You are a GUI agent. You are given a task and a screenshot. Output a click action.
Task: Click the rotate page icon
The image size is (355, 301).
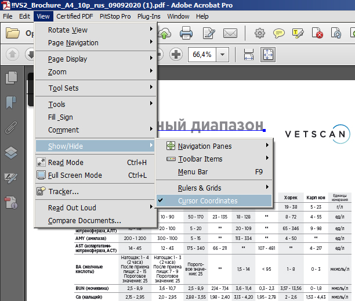click(x=336, y=33)
